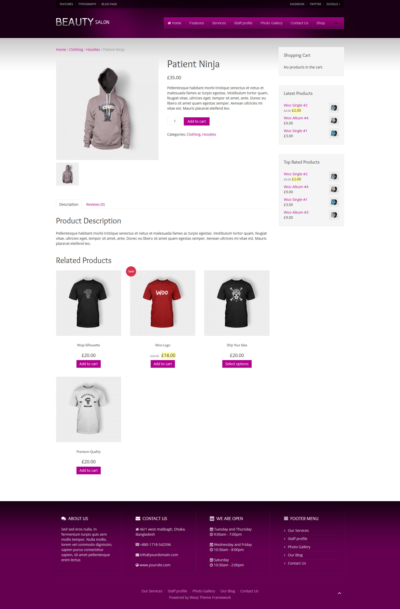400x609 pixels.
Task: Focus the quantity input field
Action: click(x=175, y=121)
